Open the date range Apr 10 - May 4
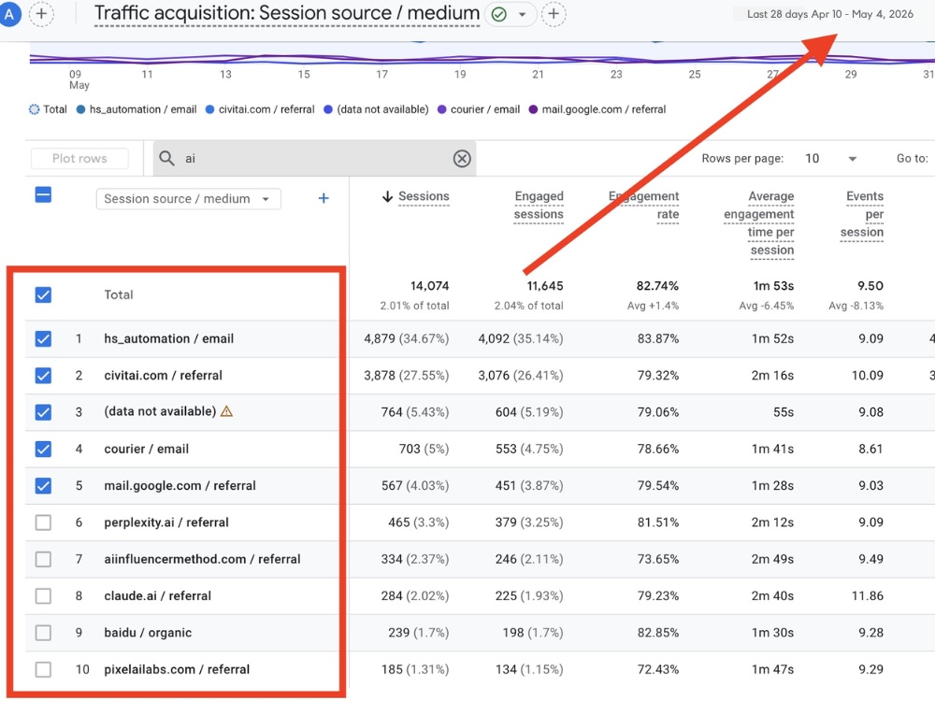This screenshot has width=935, height=701. pyautogui.click(x=830, y=14)
